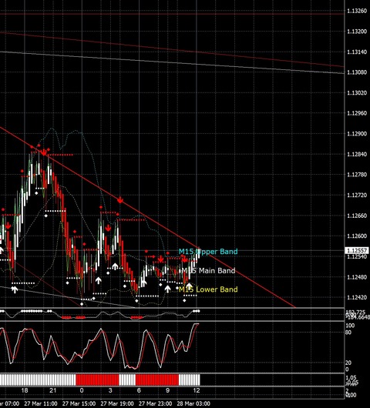Click the 27 Mar 11:00 time label
This screenshot has width=370, height=408.
[x=41, y=403]
